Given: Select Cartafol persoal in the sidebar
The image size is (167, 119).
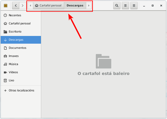Looking at the screenshot, I should click(20, 23).
